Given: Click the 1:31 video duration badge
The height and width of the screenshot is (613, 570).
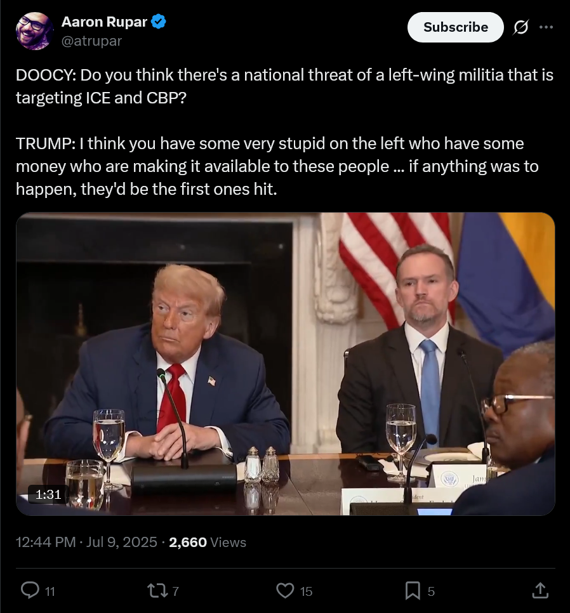Looking at the screenshot, I should click(x=48, y=494).
